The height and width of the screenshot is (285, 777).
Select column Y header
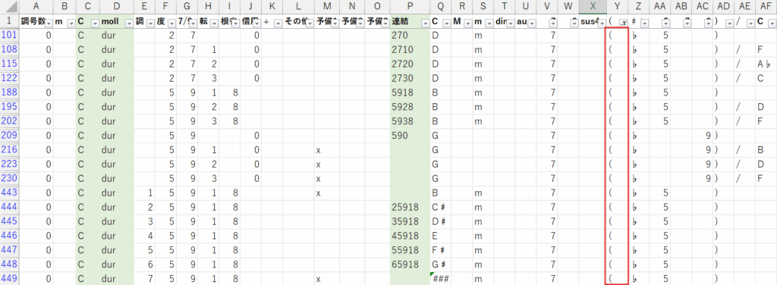point(618,6)
